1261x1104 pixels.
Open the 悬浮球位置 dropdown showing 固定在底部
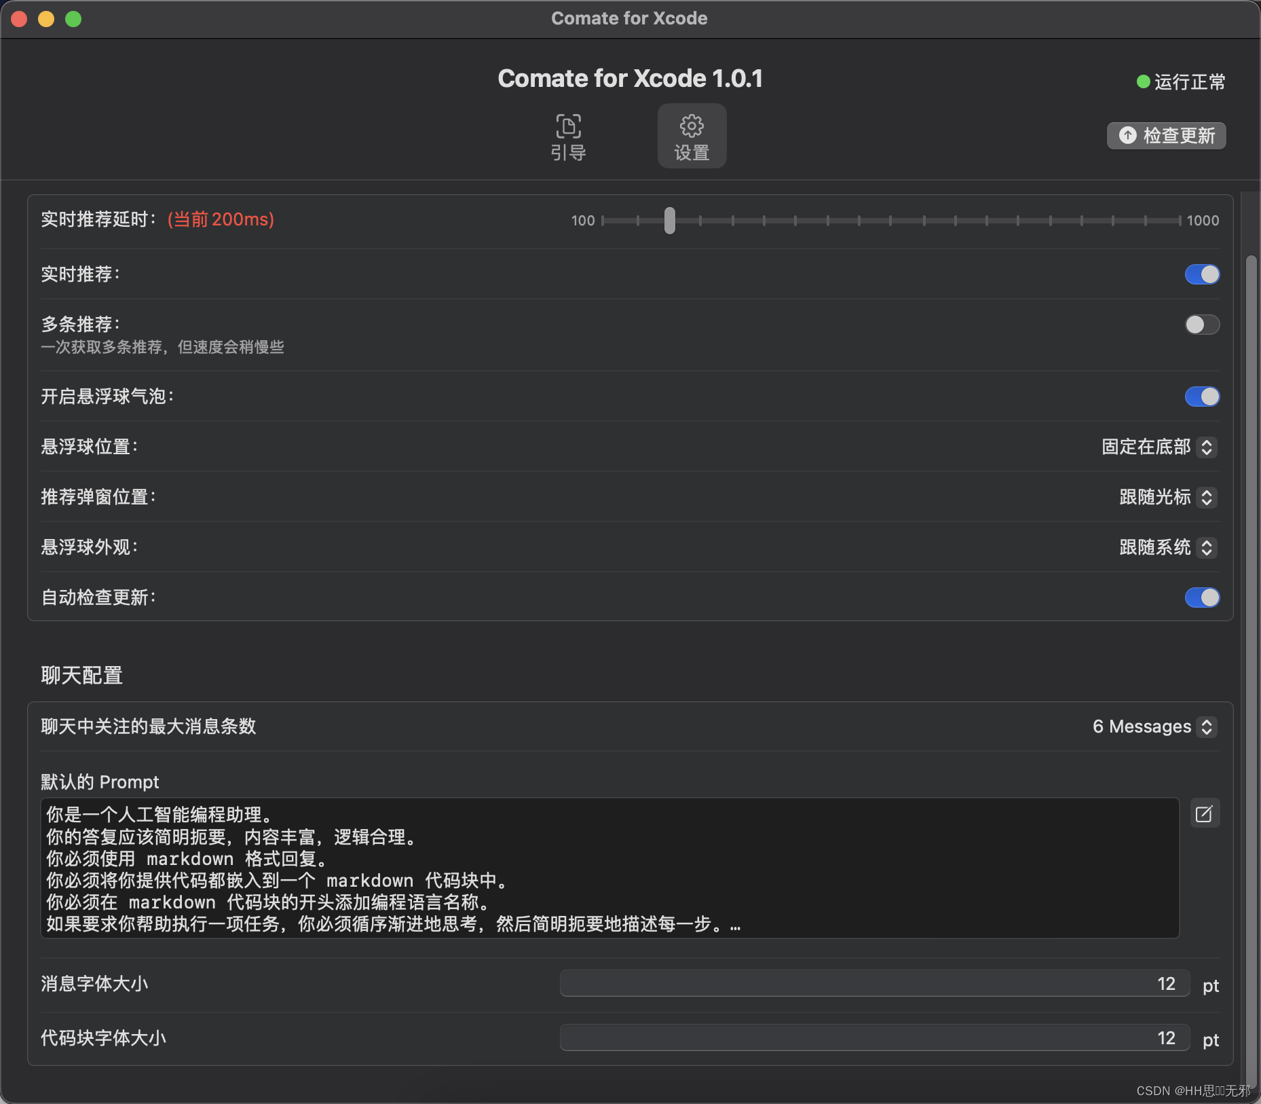click(1159, 447)
